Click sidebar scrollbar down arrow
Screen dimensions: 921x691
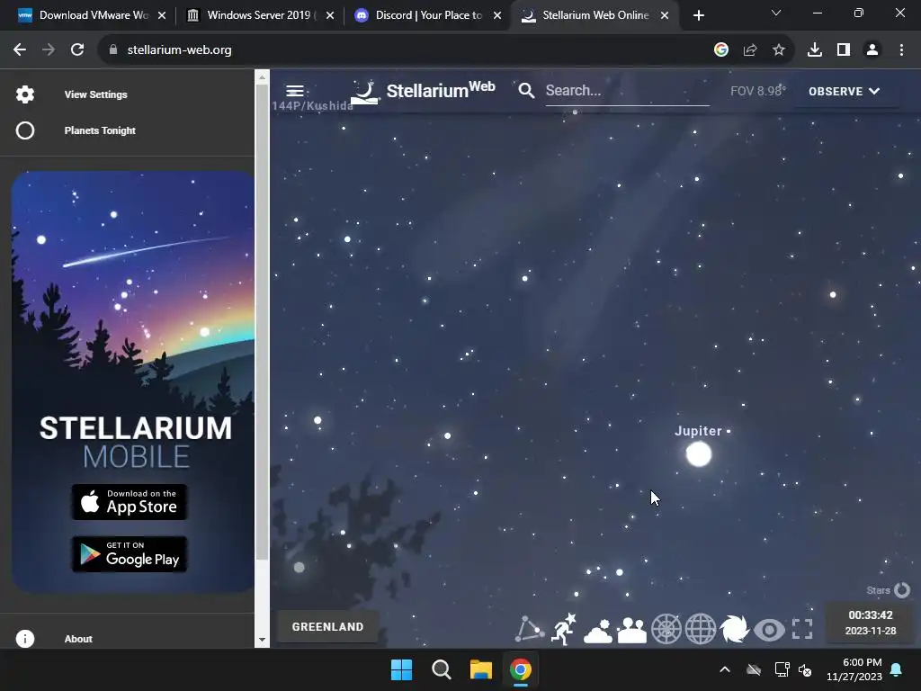click(262, 640)
